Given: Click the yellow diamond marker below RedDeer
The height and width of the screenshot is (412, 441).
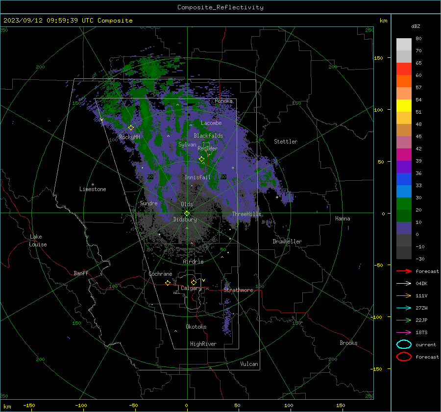Looking at the screenshot, I should tap(201, 159).
